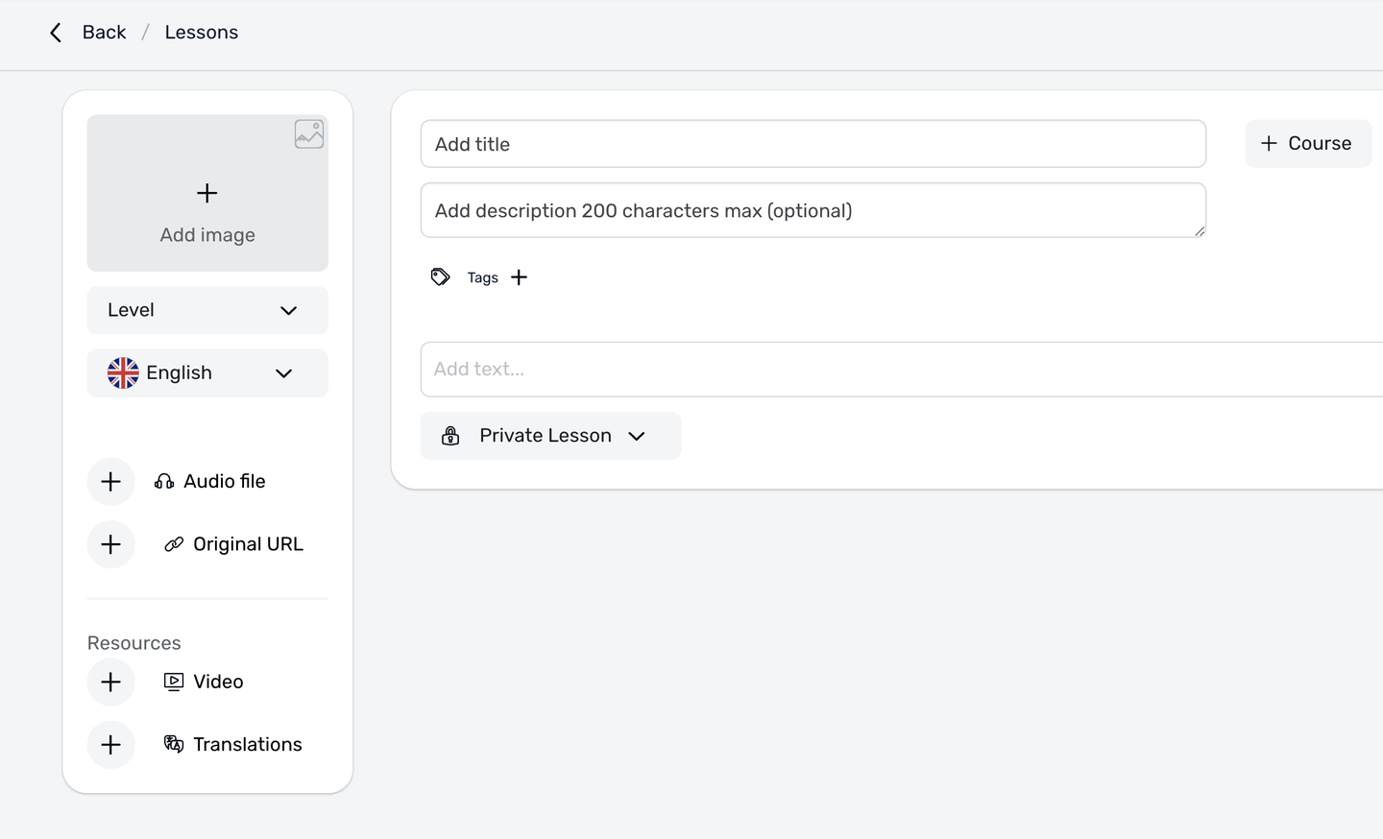
Task: Click the plus icon next to Tags
Action: [520, 277]
